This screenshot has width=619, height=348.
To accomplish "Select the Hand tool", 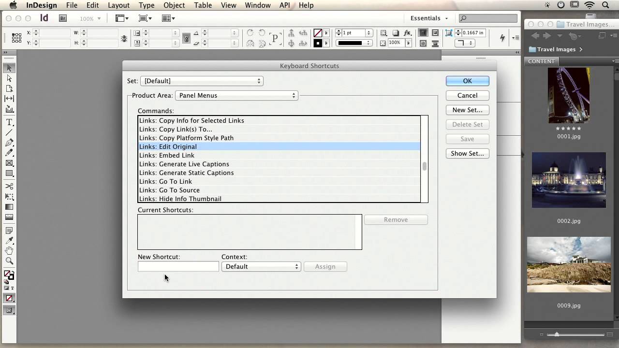I will click(9, 251).
